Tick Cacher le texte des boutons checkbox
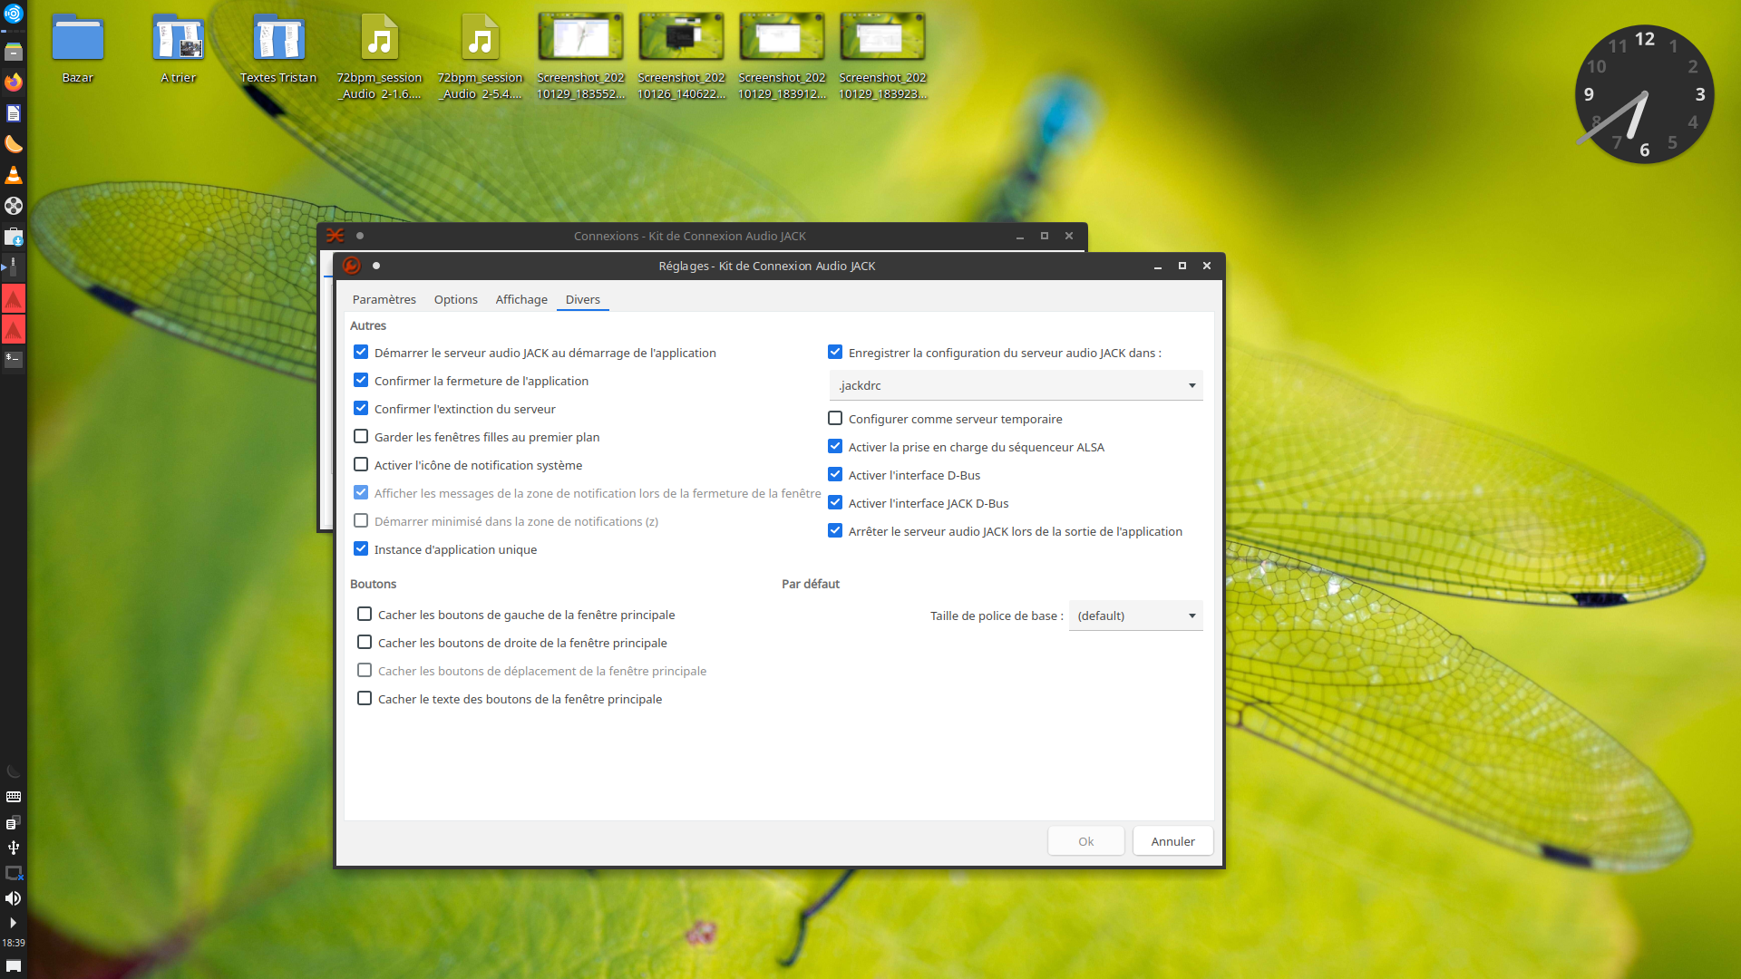Image resolution: width=1741 pixels, height=979 pixels. (x=365, y=699)
